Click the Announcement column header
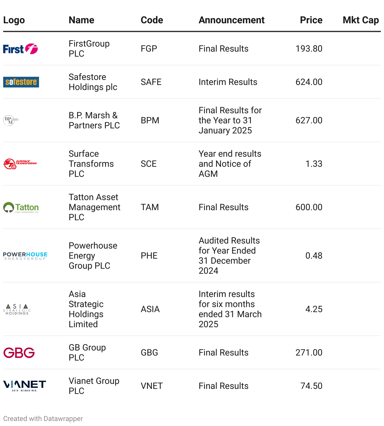Screen dimensions: 384x426 [231, 20]
